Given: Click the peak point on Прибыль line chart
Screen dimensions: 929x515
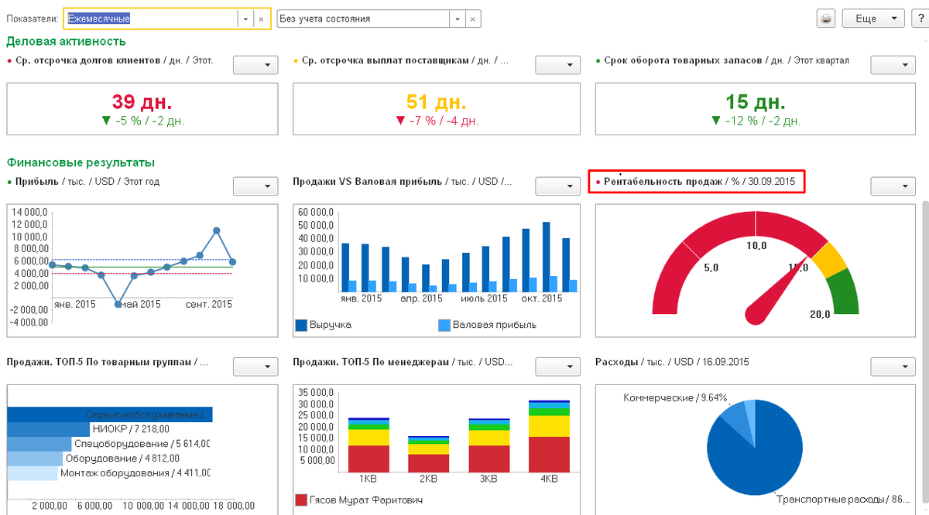Looking at the screenshot, I should pos(217,230).
